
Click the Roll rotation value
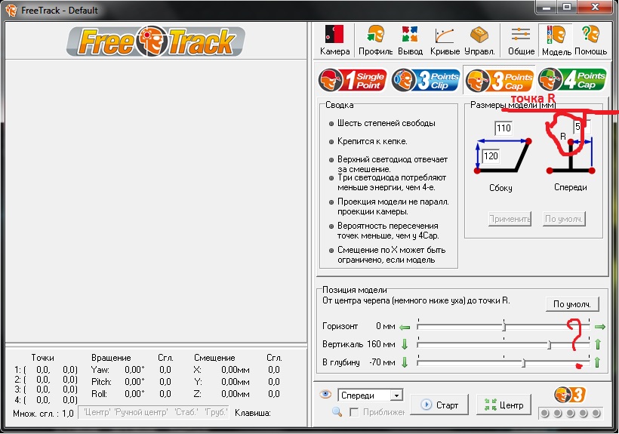(134, 394)
